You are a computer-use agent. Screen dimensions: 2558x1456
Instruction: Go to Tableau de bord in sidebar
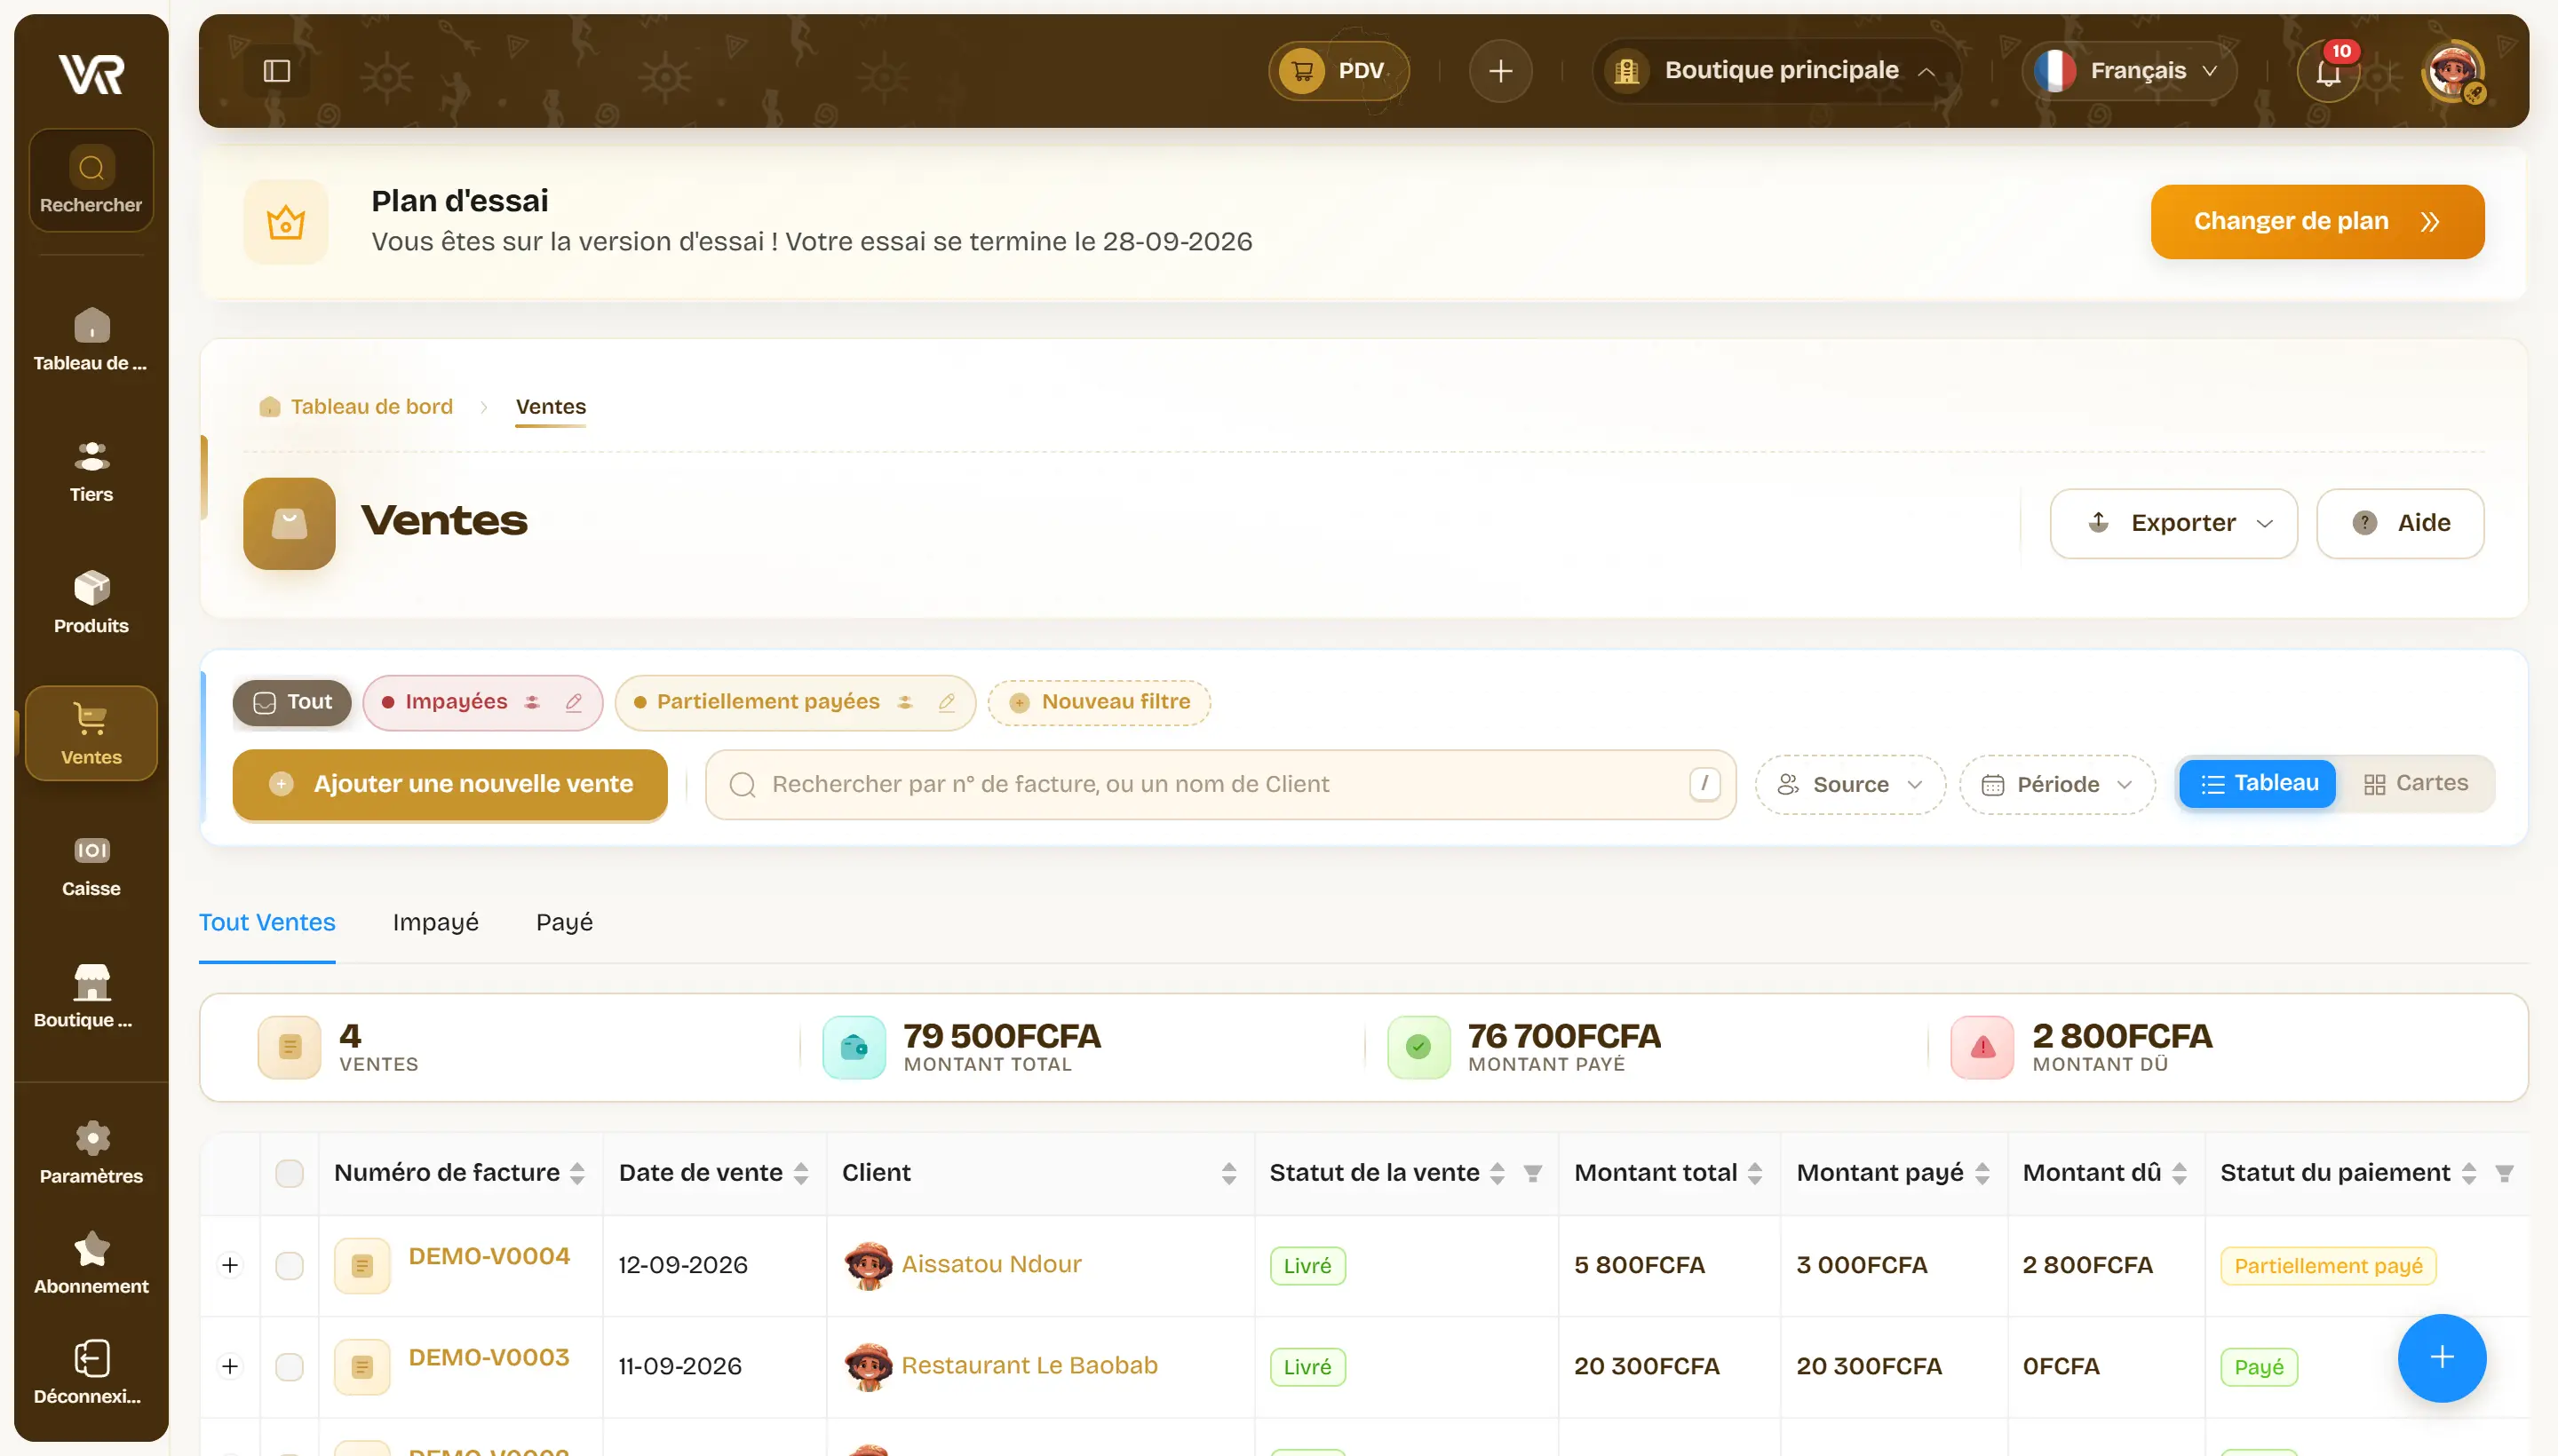(91, 340)
